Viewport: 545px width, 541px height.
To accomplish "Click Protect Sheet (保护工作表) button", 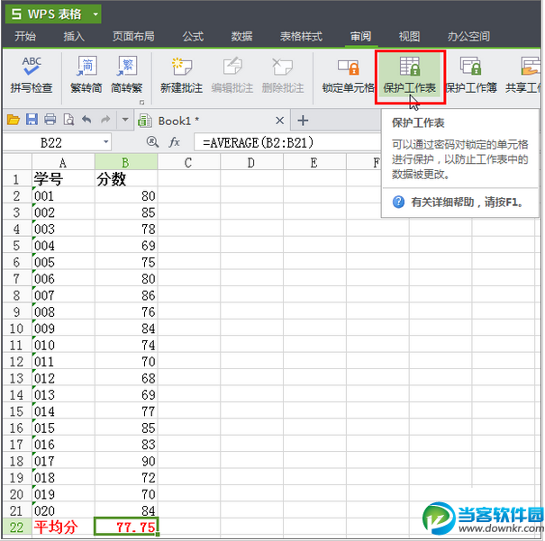I will tap(410, 76).
